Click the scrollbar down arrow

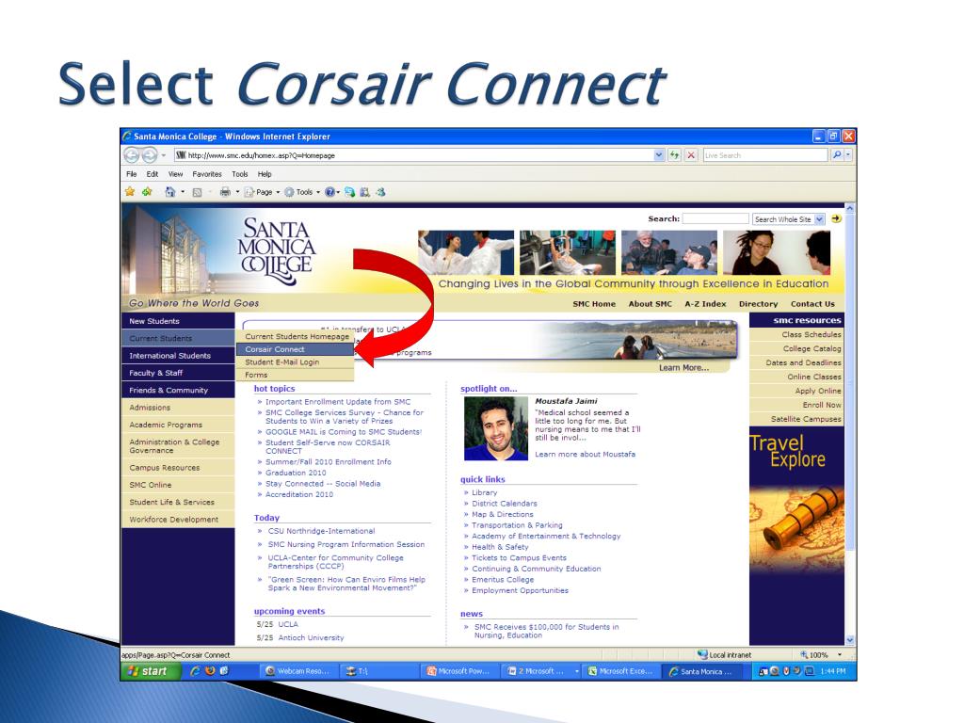click(x=850, y=640)
